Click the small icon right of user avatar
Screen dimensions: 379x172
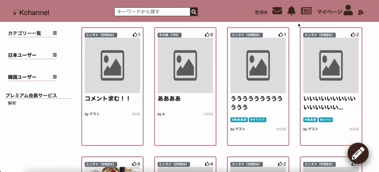tap(361, 12)
